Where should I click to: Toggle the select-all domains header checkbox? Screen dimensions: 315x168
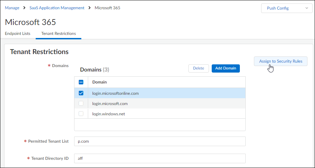[x=81, y=82]
